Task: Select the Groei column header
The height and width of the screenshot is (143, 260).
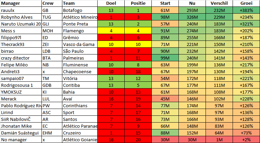Action: (x=246, y=3)
